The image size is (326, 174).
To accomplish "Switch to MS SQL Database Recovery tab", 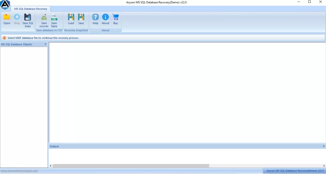I will [x=31, y=9].
